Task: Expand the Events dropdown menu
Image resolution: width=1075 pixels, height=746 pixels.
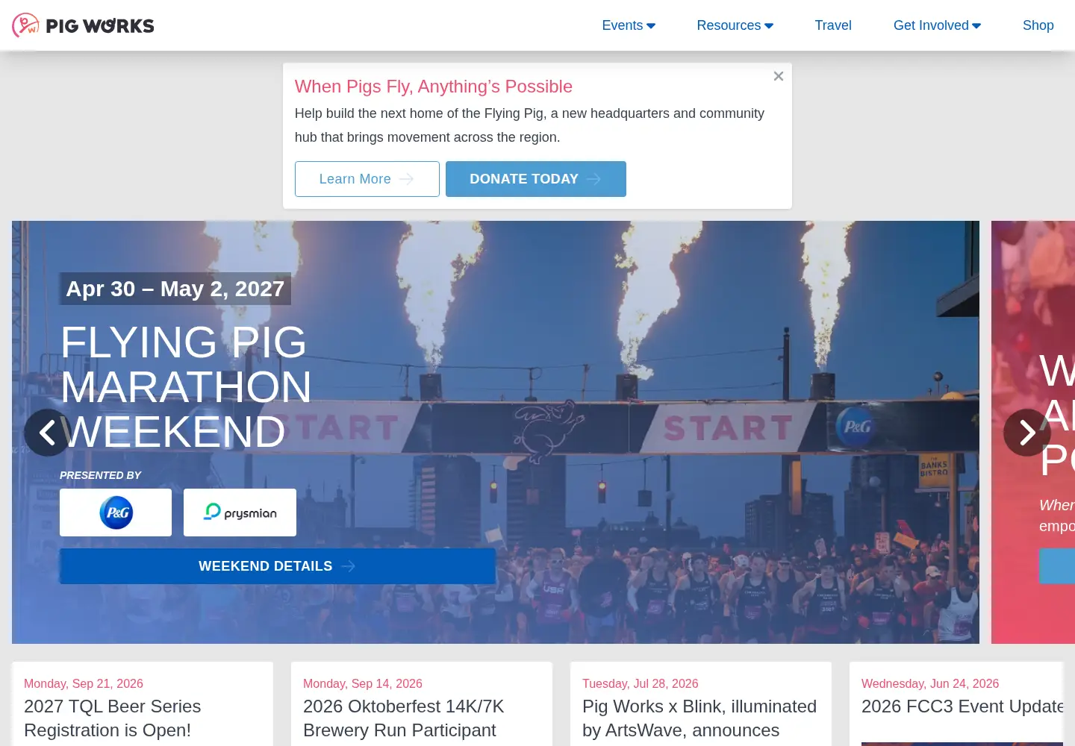Action: pos(629,25)
